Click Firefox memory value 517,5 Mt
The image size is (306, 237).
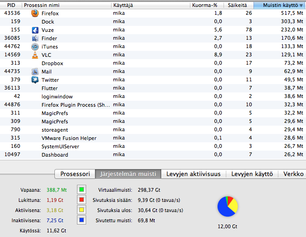[292, 13]
